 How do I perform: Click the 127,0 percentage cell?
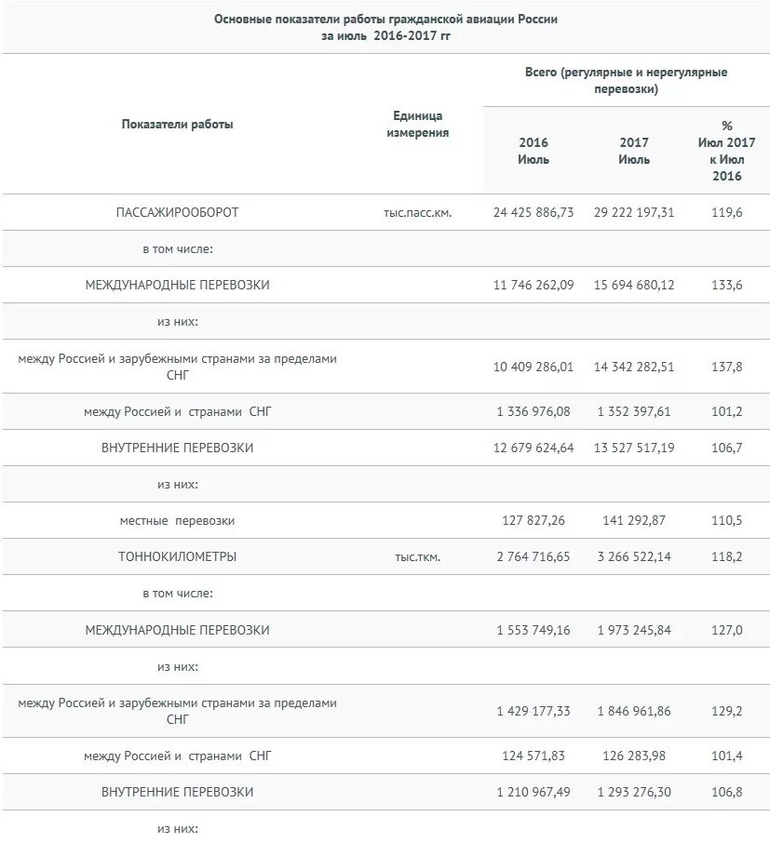click(726, 630)
